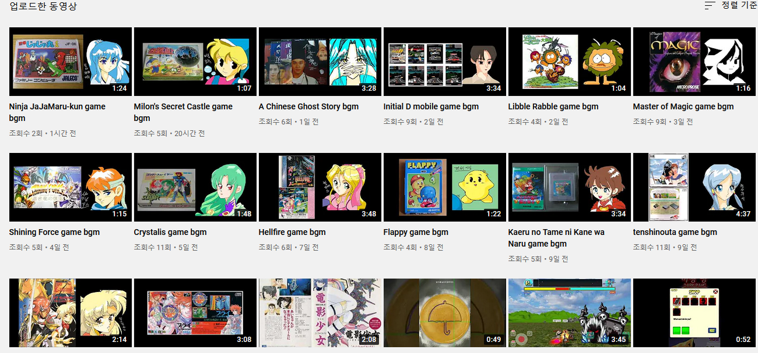
Task: Open Master of Magic game bgm thumbnail
Action: point(694,62)
